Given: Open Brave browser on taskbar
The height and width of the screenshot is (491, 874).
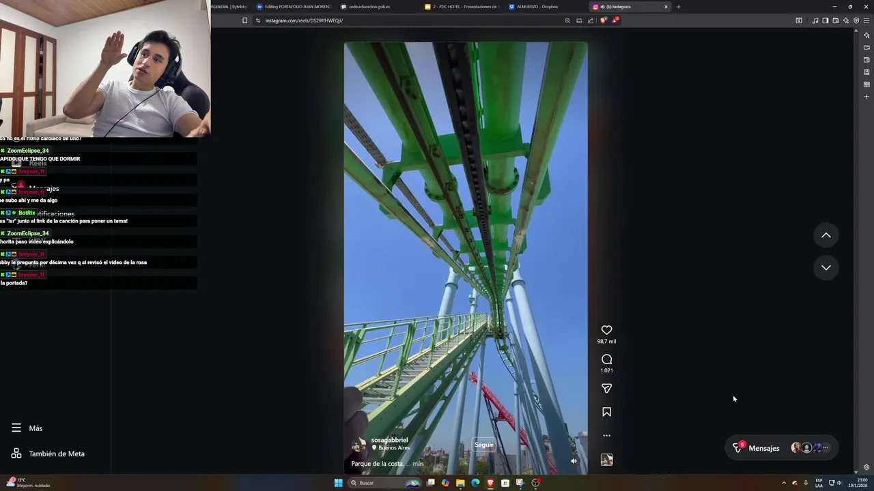Looking at the screenshot, I should [490, 483].
